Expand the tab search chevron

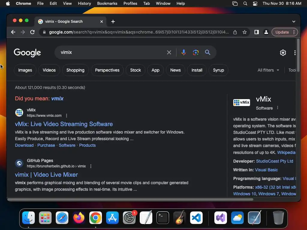point(294,22)
